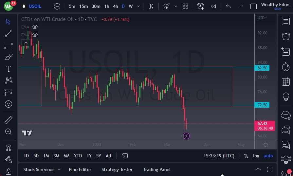This screenshot has width=293, height=176.
Task: Open the Calendar panel in right sidebar
Action: pos(285,82)
